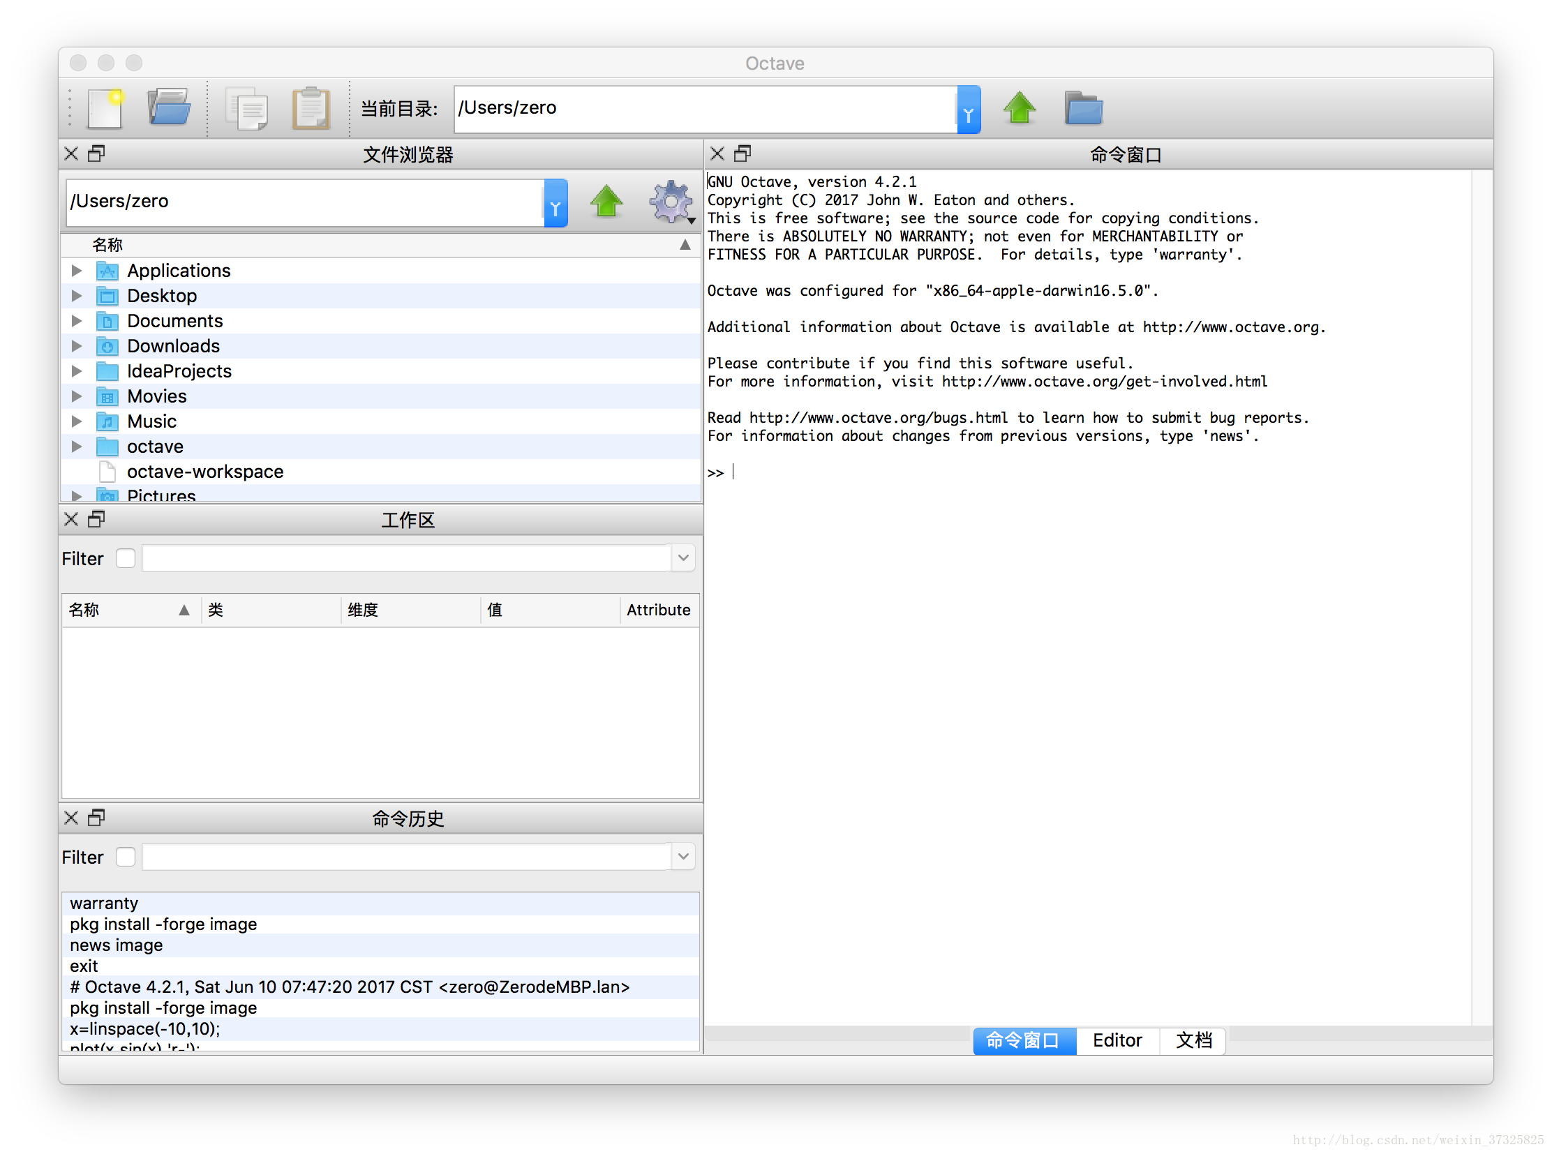Expand the Downloads folder
The image size is (1552, 1154).
coord(77,347)
